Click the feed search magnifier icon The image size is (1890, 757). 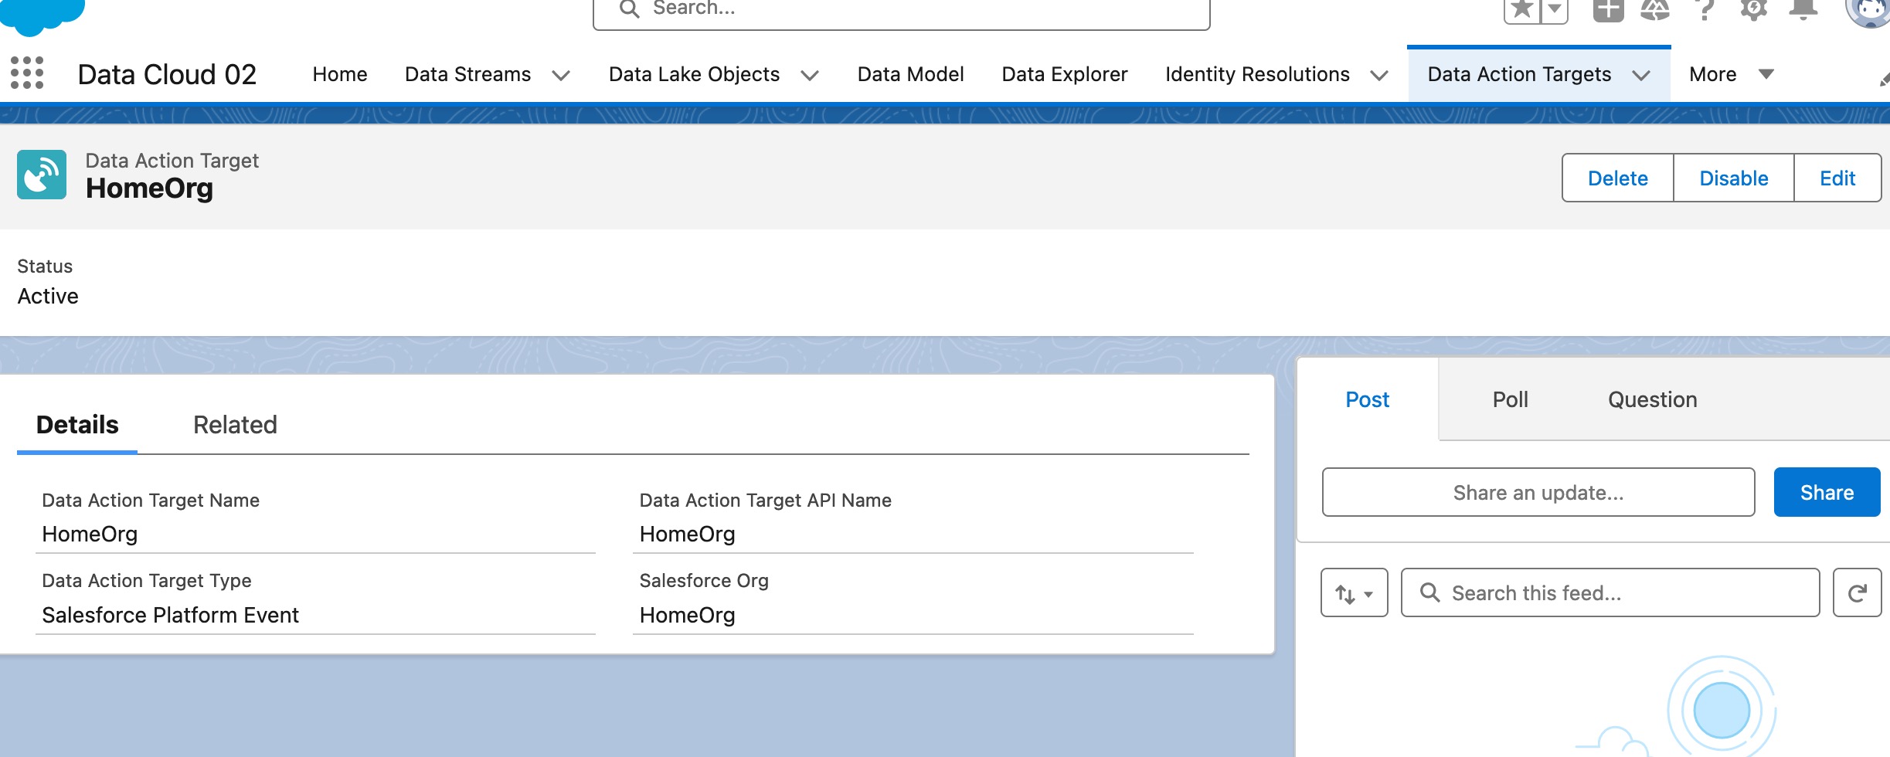tap(1430, 592)
